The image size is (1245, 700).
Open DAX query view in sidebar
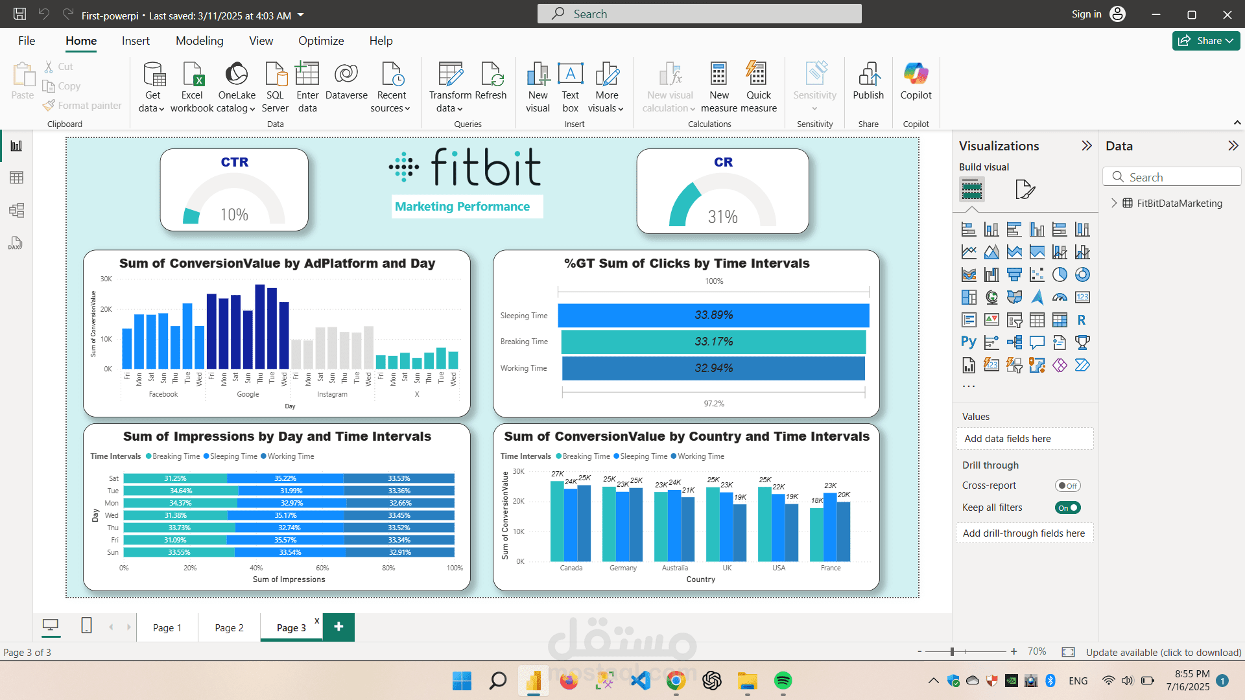coord(16,243)
